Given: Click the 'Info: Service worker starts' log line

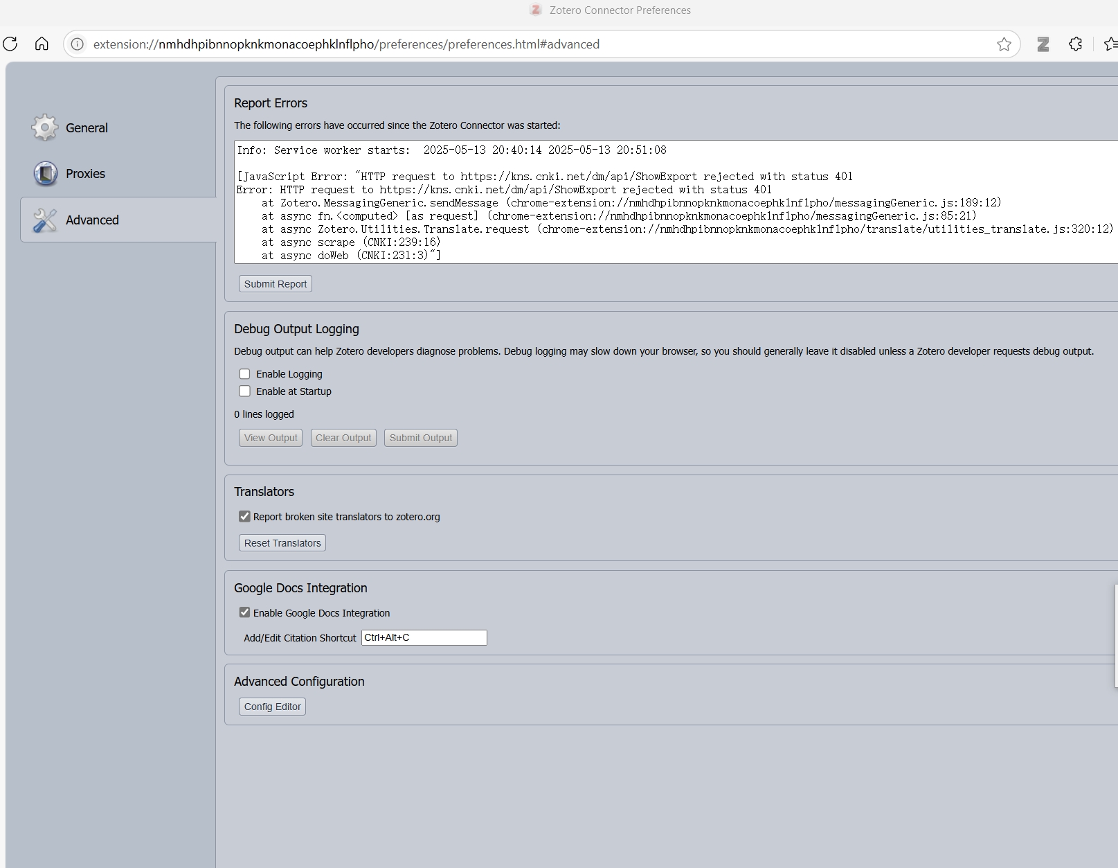Looking at the screenshot, I should [x=451, y=150].
